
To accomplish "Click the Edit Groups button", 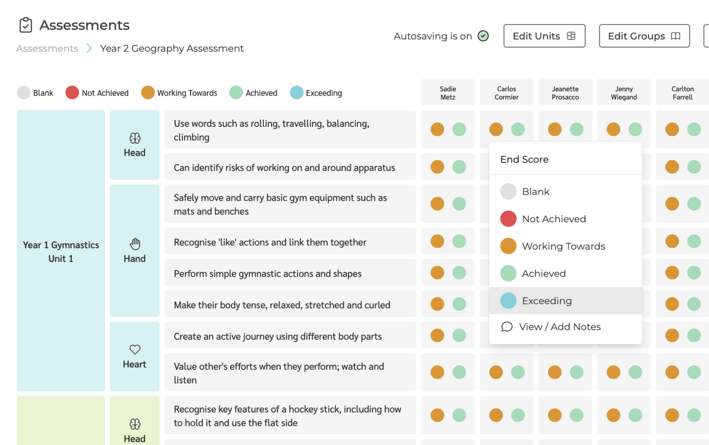I will (644, 36).
